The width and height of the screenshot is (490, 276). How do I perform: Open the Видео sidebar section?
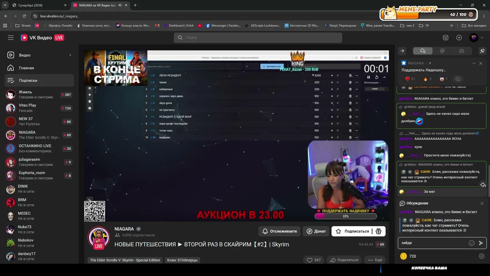39,55
